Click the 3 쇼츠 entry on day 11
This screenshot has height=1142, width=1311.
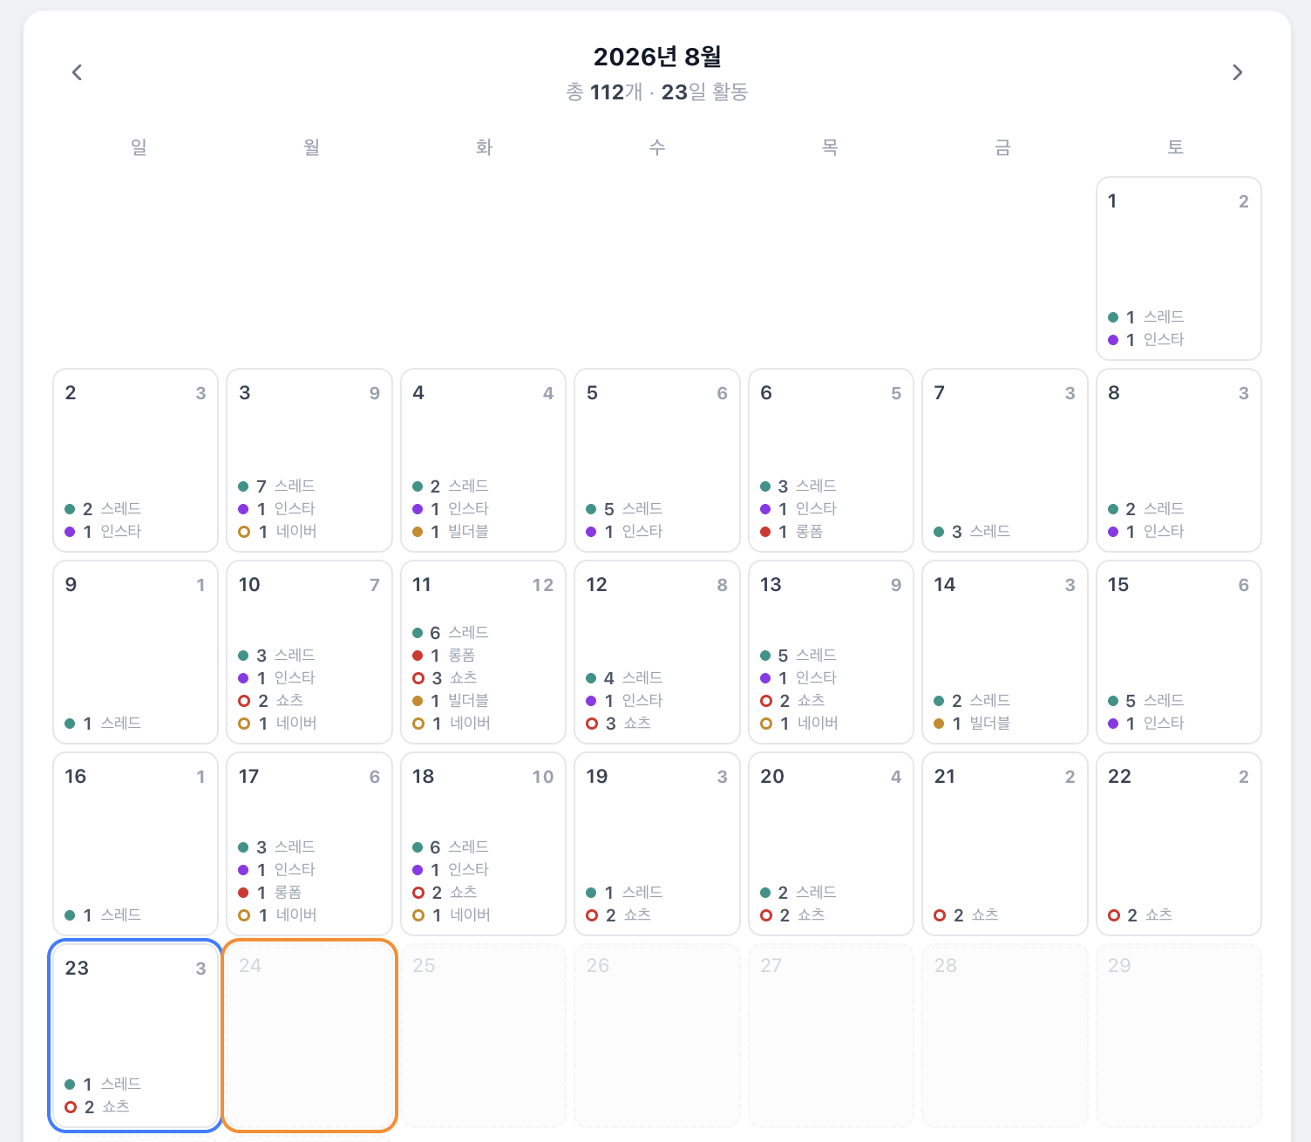pos(445,678)
